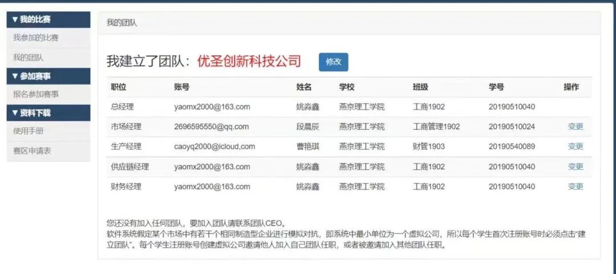The image size is (616, 274).
Task: Click the 职位 column header
Action: click(119, 87)
